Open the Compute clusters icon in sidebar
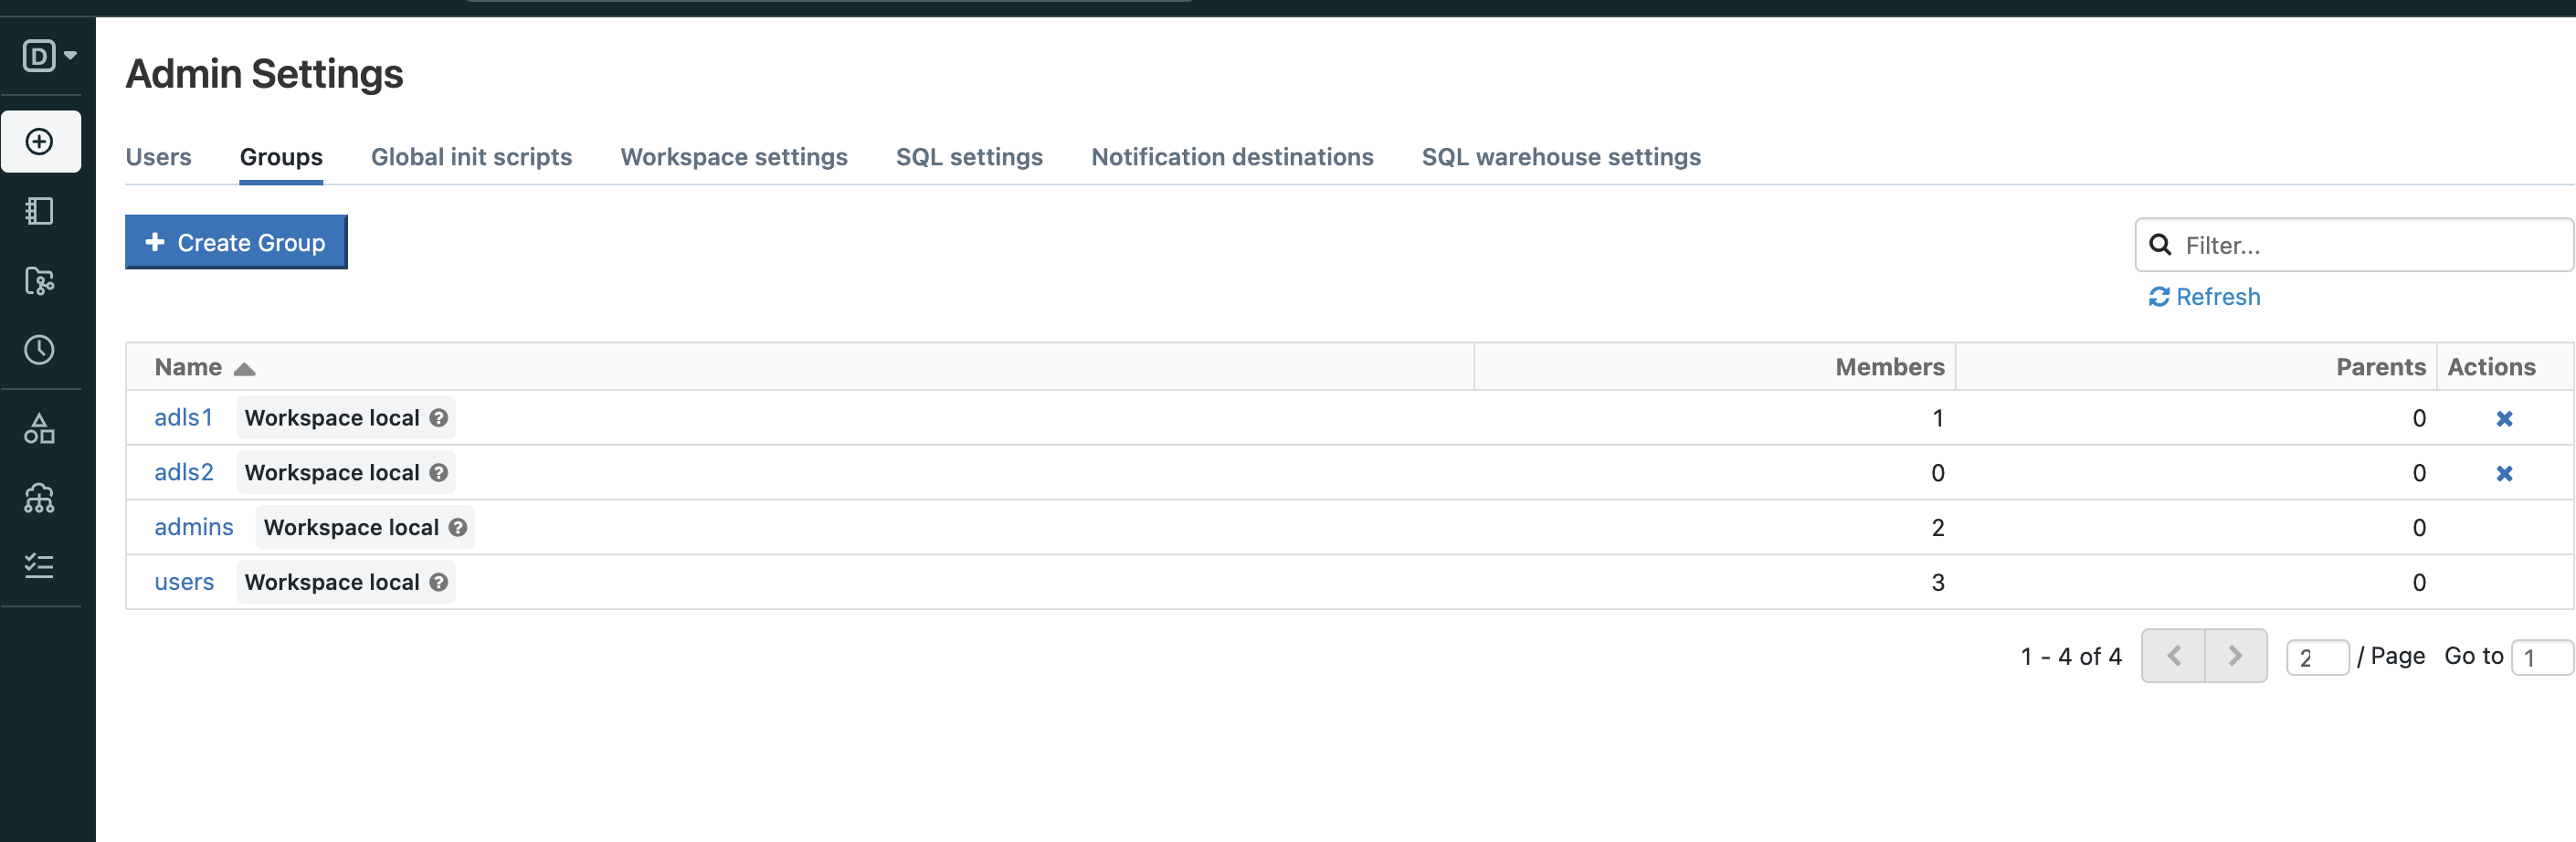 point(40,498)
